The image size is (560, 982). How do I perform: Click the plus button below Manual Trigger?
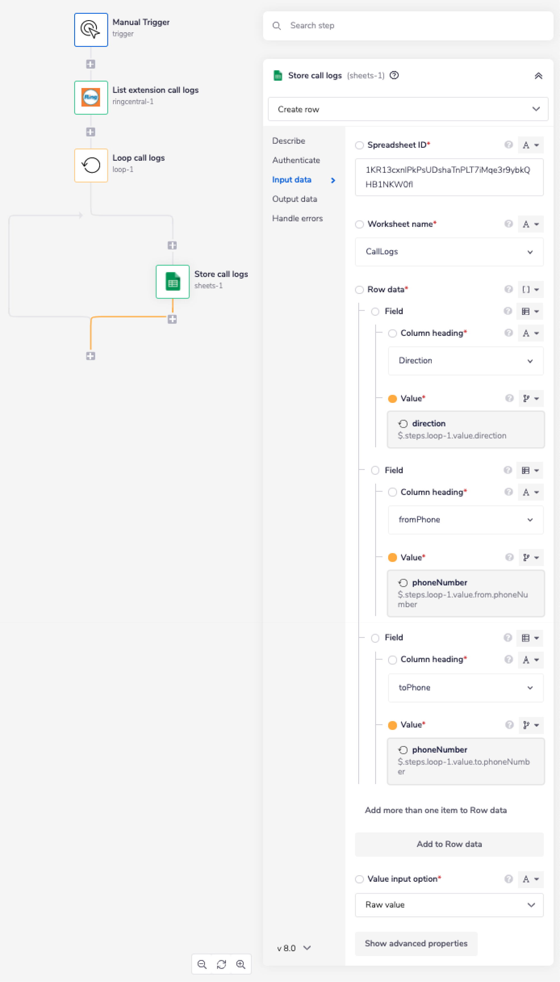pyautogui.click(x=91, y=64)
